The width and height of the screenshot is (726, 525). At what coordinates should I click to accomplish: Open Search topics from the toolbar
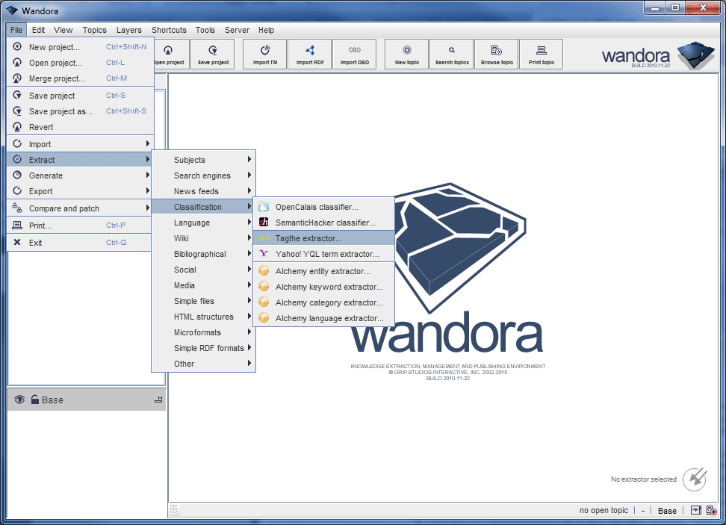(452, 54)
